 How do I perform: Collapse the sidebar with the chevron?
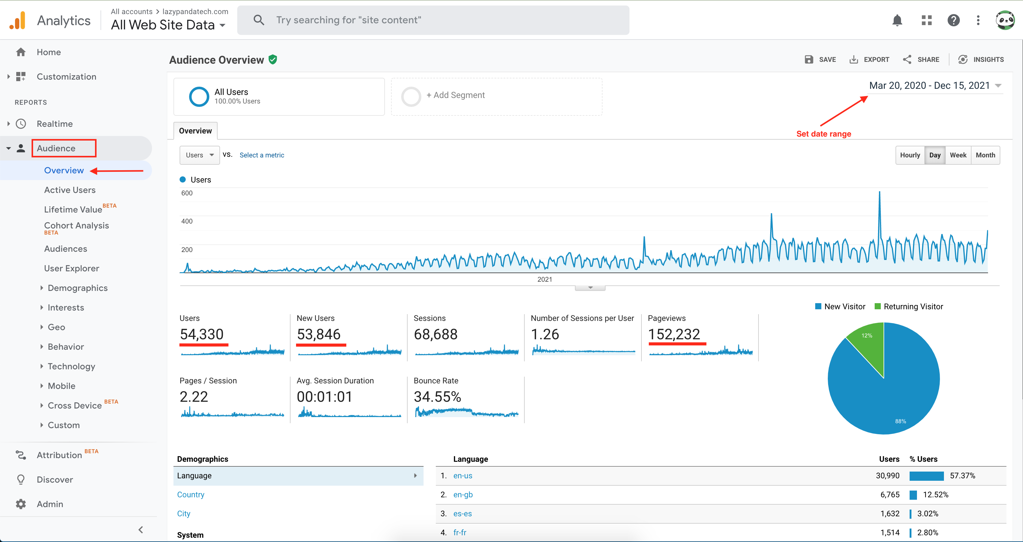pyautogui.click(x=141, y=530)
